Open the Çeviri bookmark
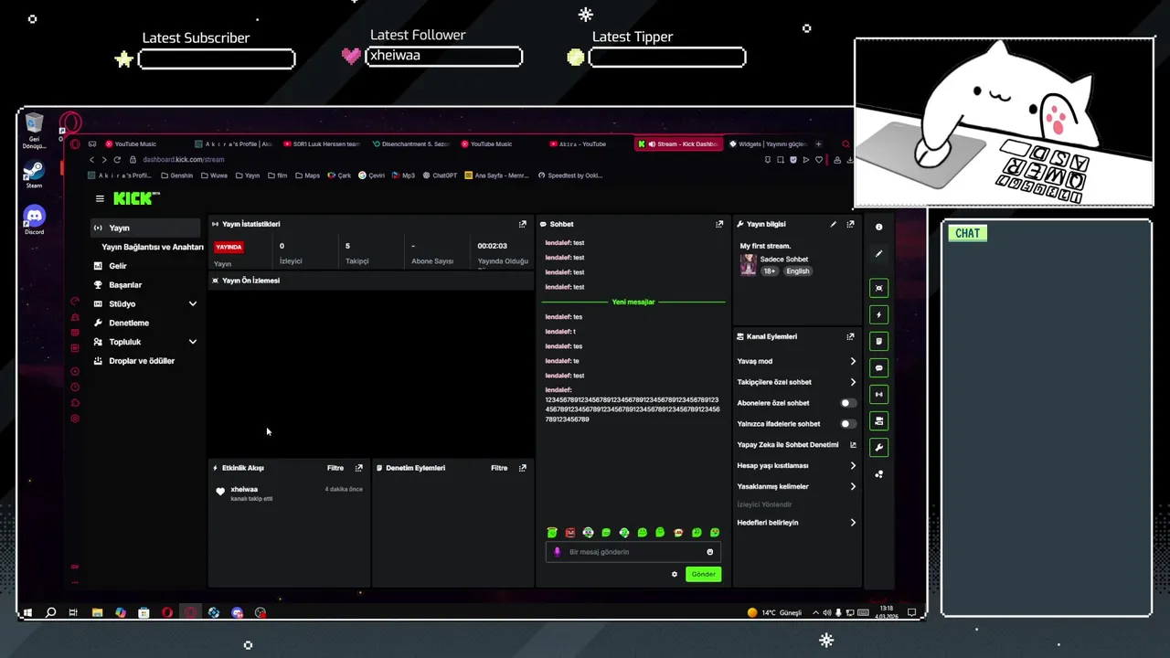The height and width of the screenshot is (658, 1170). (371, 175)
